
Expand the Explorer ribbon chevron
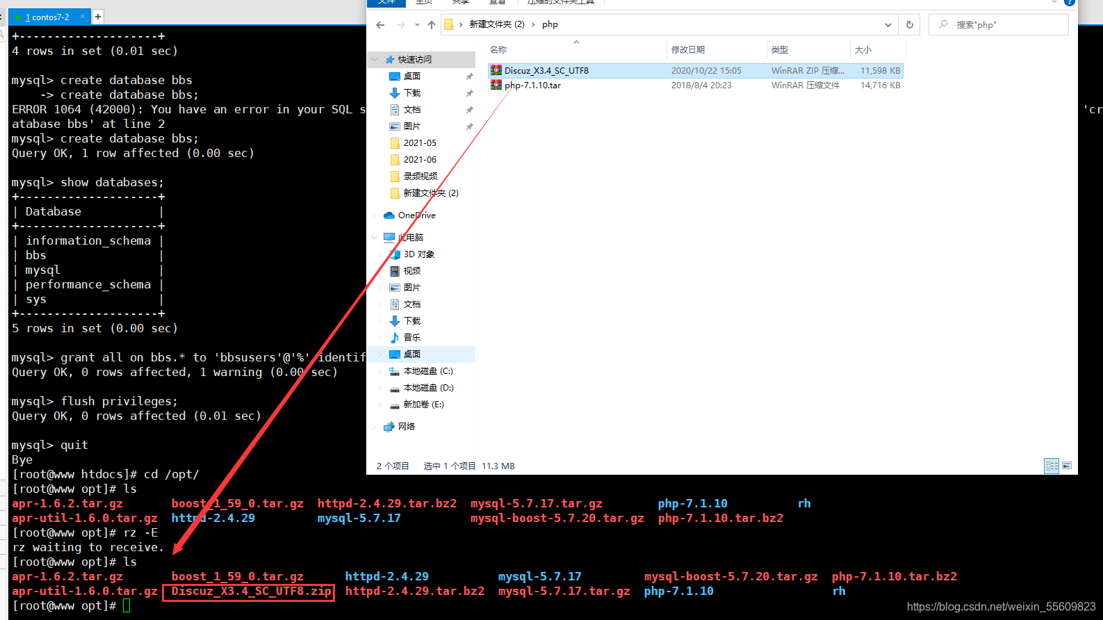(1054, 3)
